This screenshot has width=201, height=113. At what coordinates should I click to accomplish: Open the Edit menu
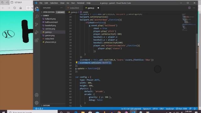[46, 3]
